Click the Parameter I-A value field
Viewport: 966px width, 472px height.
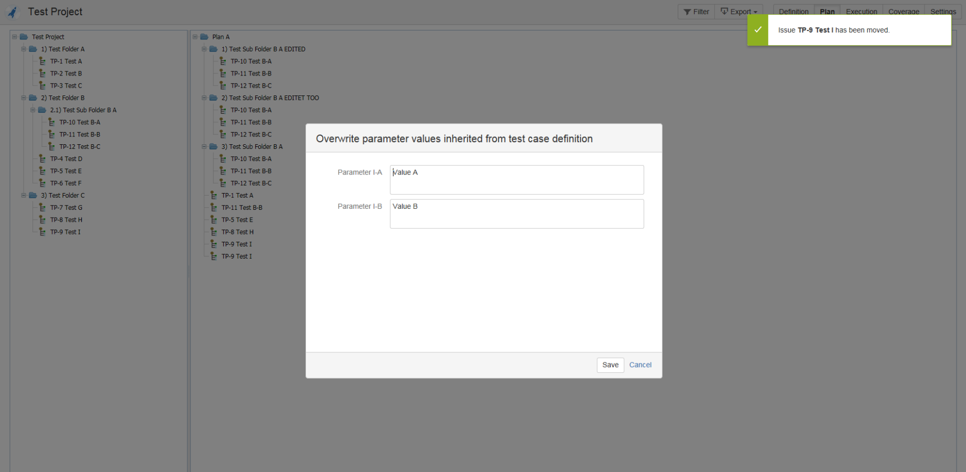517,180
